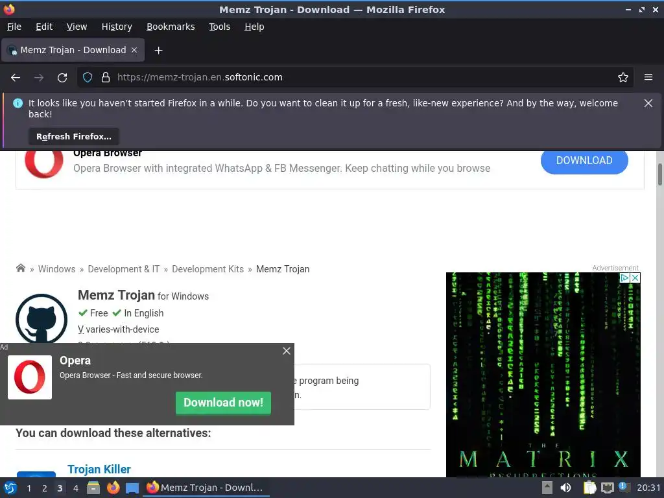Open the network monitor tray icon
664x498 pixels.
tap(607, 488)
